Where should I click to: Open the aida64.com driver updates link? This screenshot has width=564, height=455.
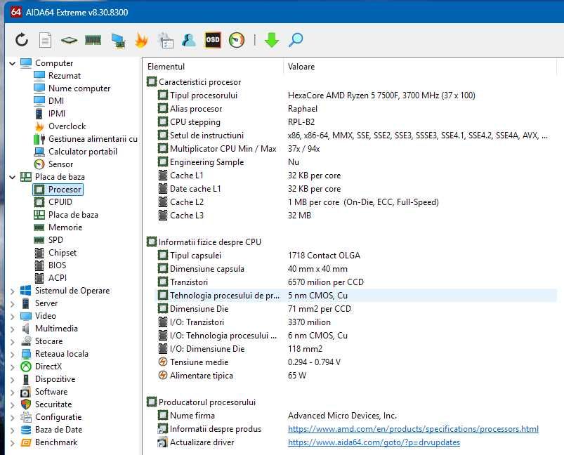pos(374,442)
